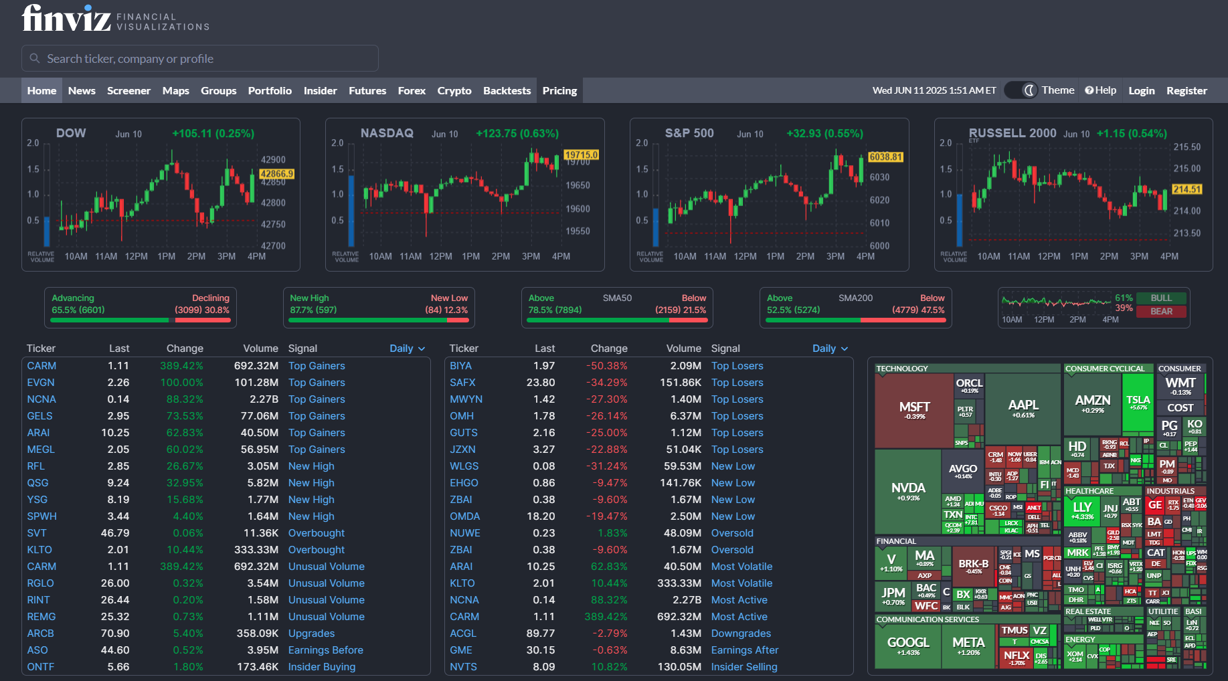Viewport: 1228px width, 681px height.
Task: Click New Low signal for WLGS
Action: (733, 466)
